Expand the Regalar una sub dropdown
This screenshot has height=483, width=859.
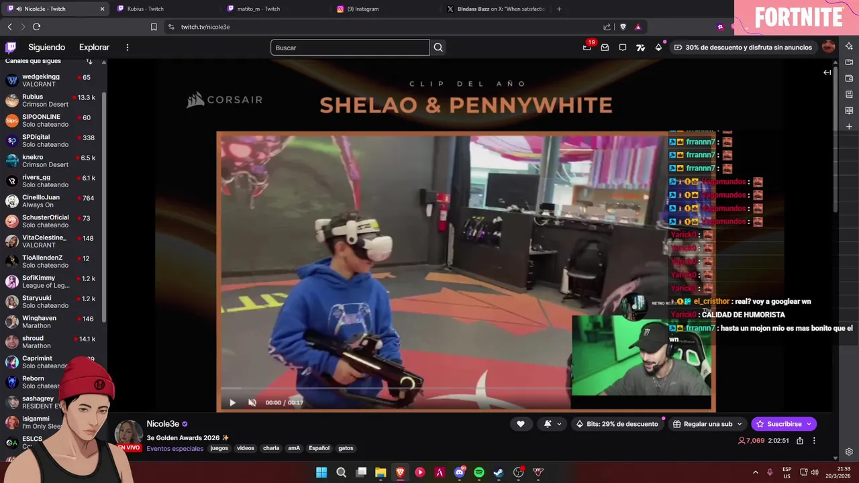[x=740, y=424]
